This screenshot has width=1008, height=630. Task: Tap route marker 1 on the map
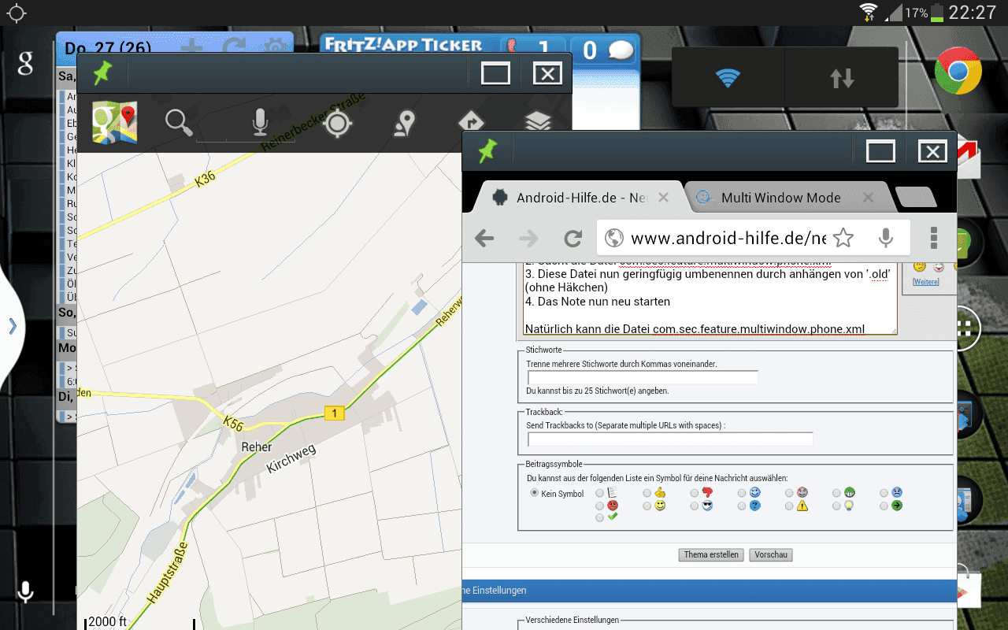tap(335, 413)
